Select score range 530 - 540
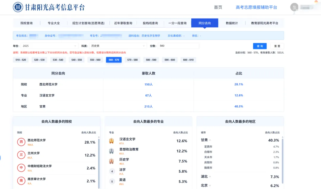This screenshot has width=321, height=189. point(58,60)
